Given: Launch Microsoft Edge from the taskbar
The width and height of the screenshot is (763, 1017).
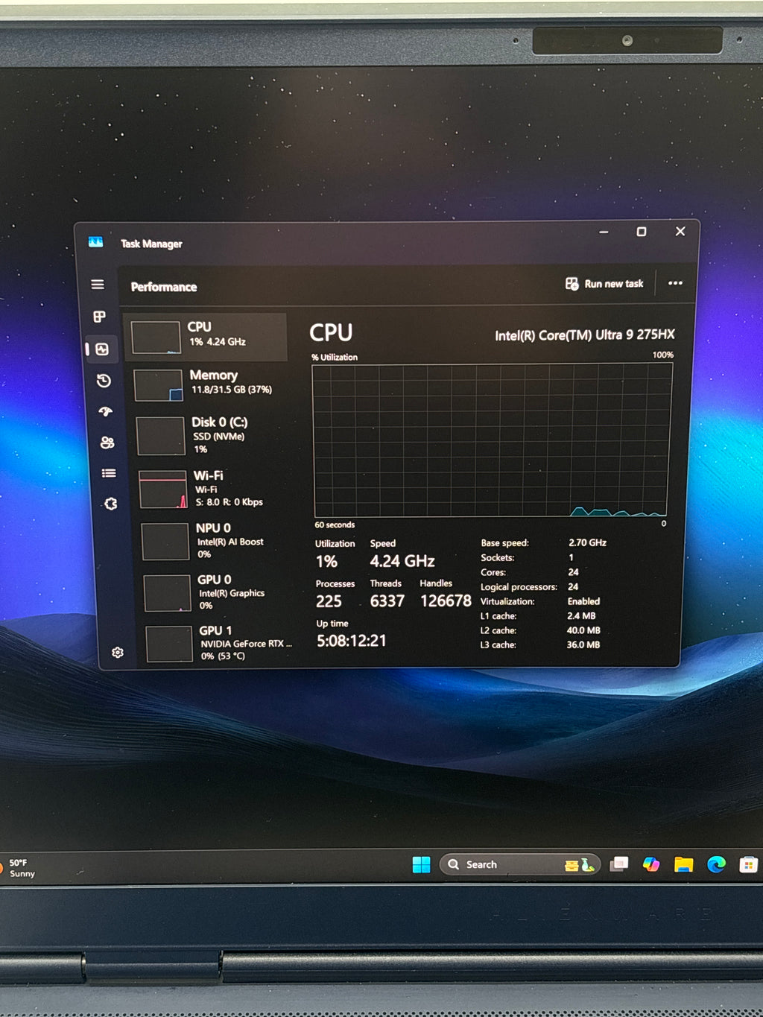Looking at the screenshot, I should pyautogui.click(x=716, y=864).
